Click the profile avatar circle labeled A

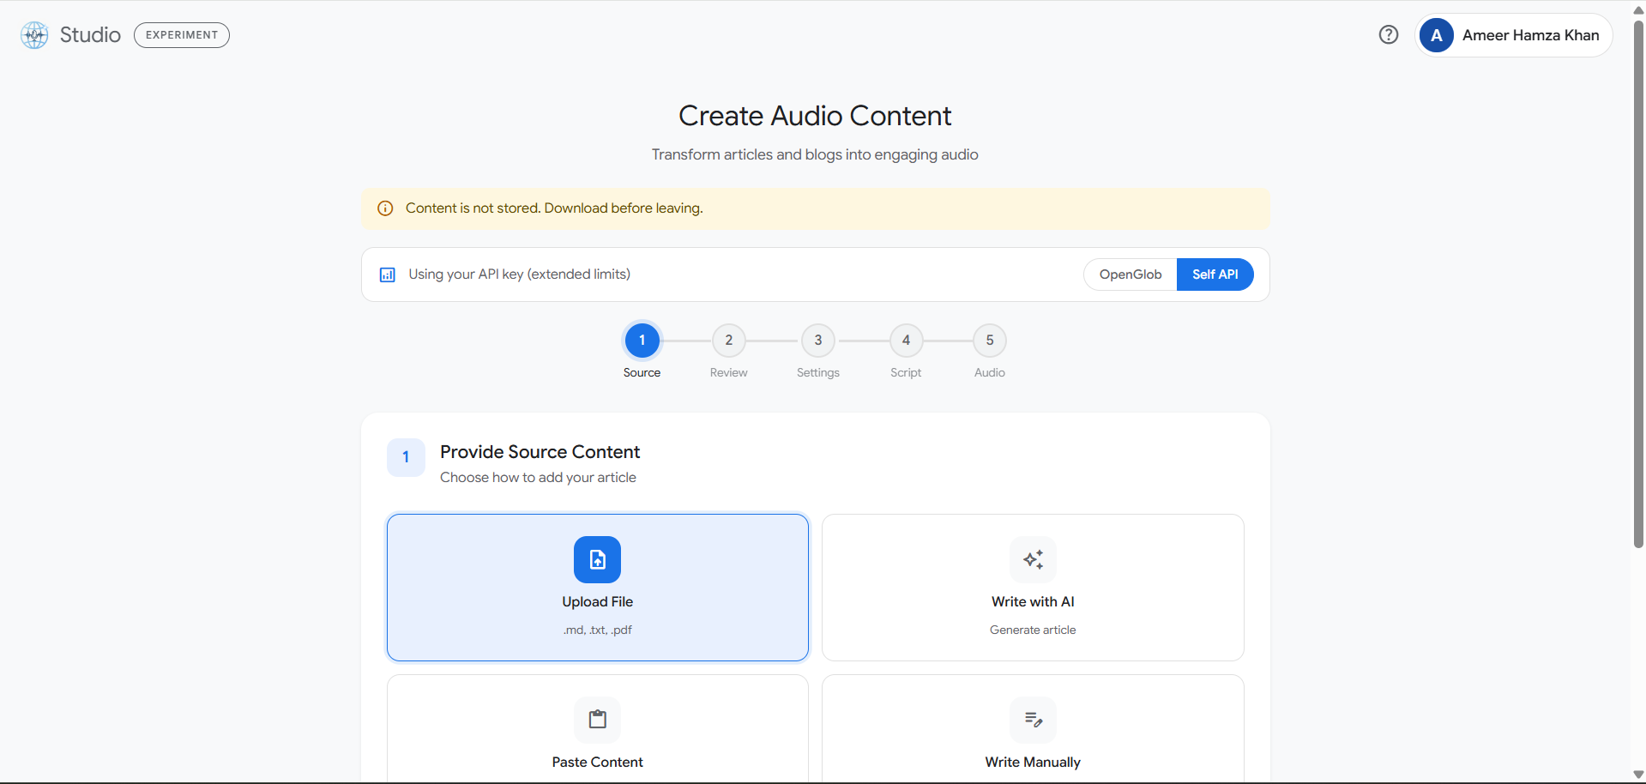(x=1437, y=35)
